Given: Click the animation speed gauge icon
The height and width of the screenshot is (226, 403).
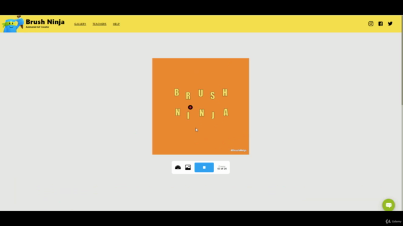Looking at the screenshot, I should click(x=178, y=168).
